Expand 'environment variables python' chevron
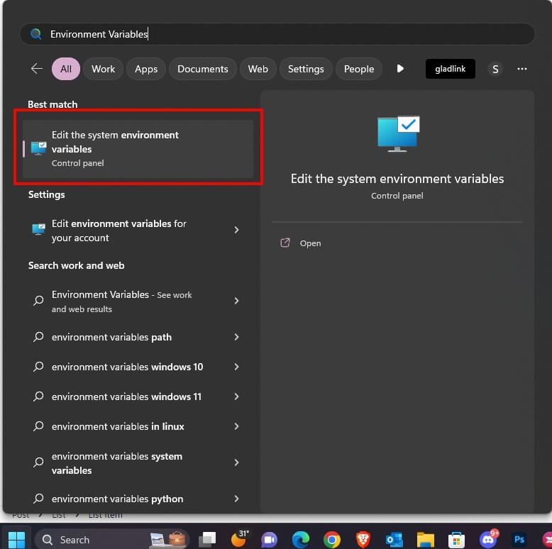 coord(236,499)
